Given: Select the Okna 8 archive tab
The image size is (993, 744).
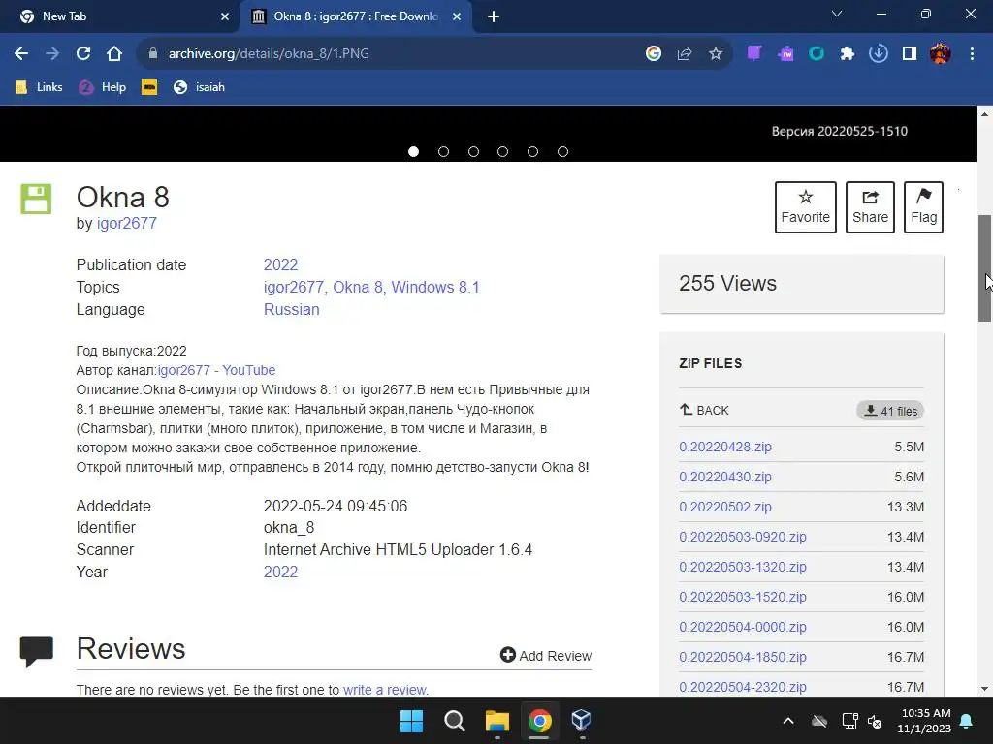Looking at the screenshot, I should tap(355, 16).
